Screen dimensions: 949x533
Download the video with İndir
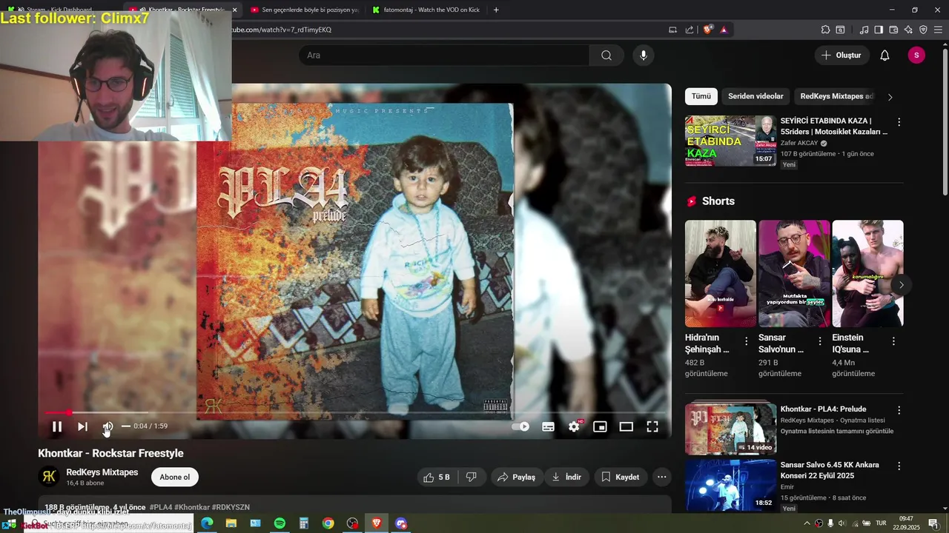point(566,477)
